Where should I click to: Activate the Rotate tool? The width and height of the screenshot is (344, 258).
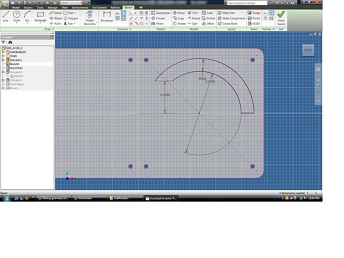(x=179, y=24)
